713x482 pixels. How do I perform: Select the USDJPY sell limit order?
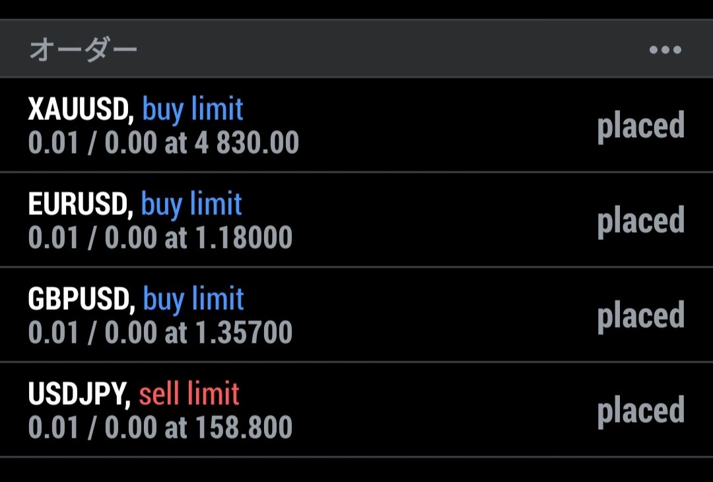point(356,409)
